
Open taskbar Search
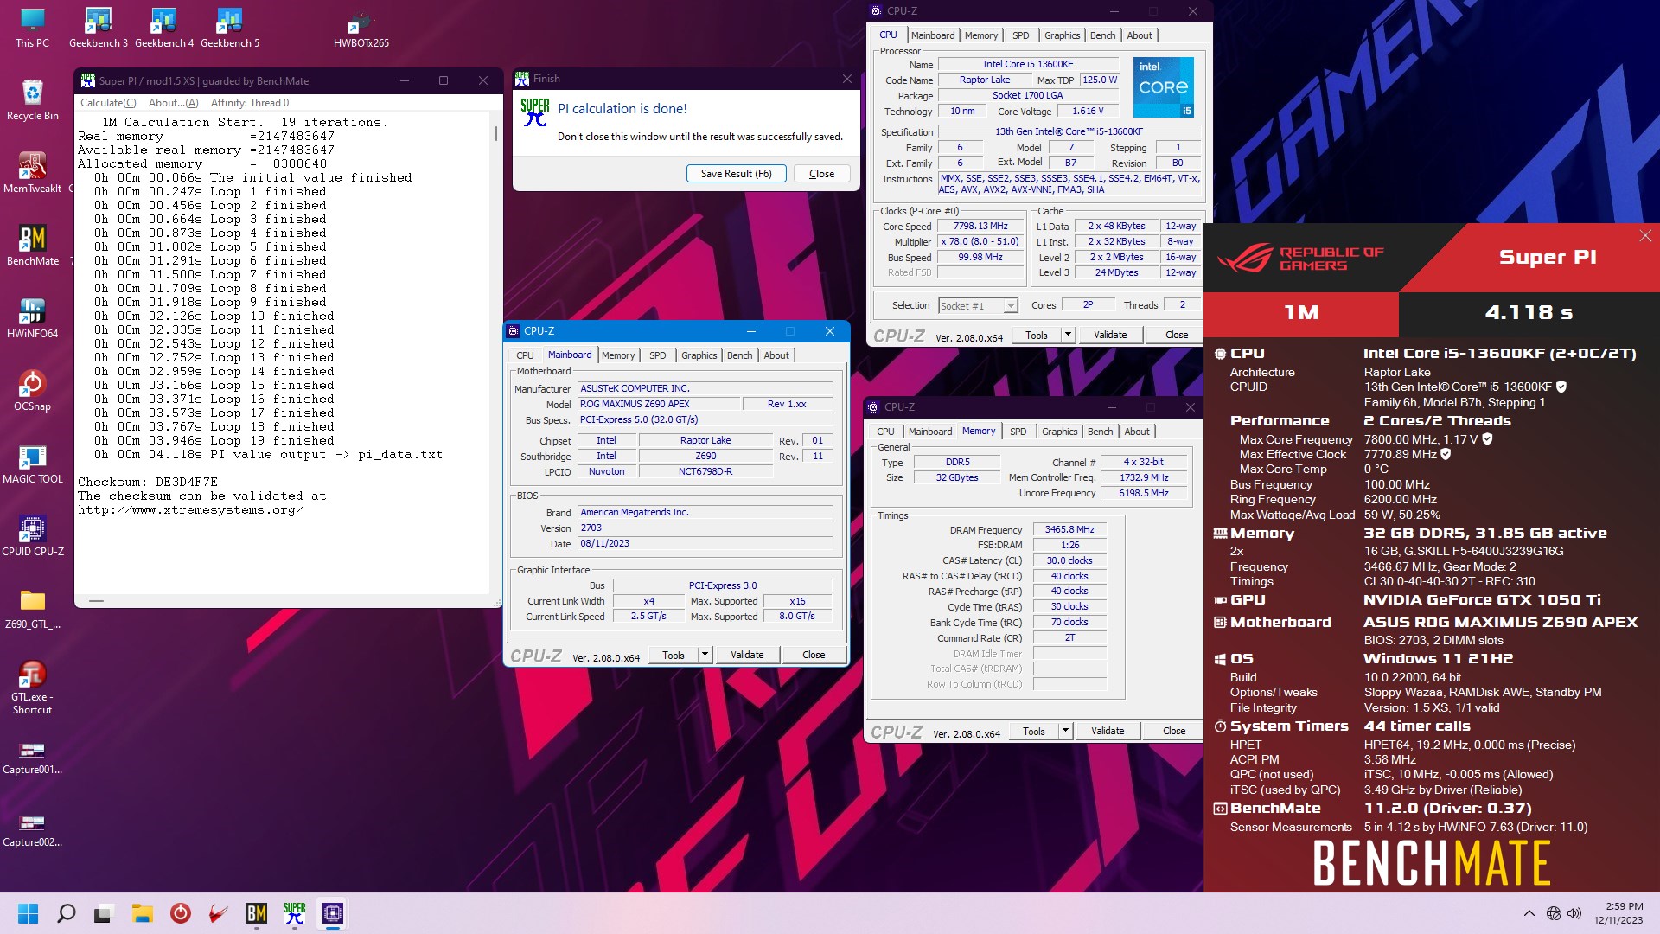click(66, 913)
